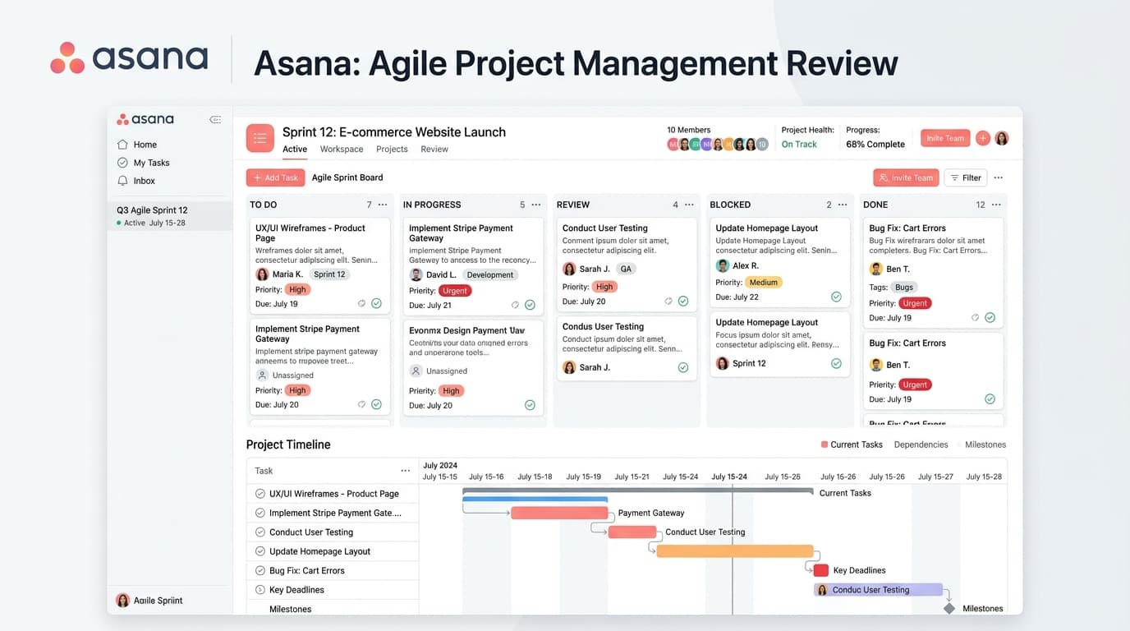Screen dimensions: 1130x631
Task: Open the DONE column more menu
Action: [x=996, y=205]
